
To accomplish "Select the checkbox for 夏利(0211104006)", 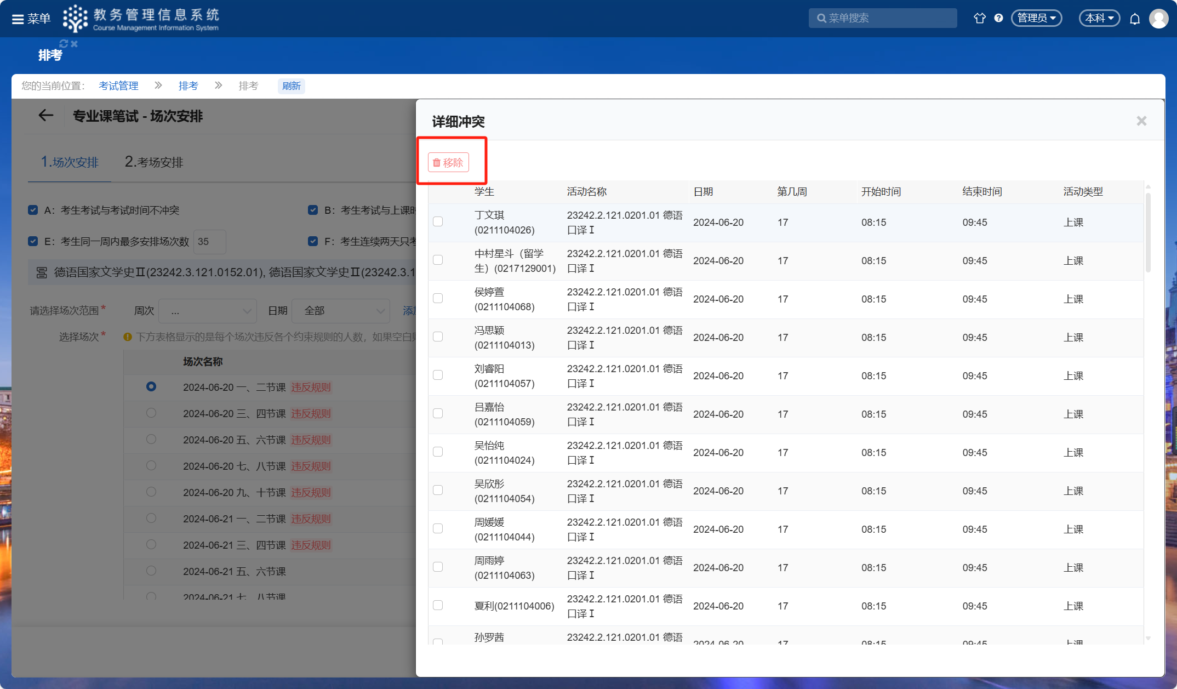I will pyautogui.click(x=438, y=605).
